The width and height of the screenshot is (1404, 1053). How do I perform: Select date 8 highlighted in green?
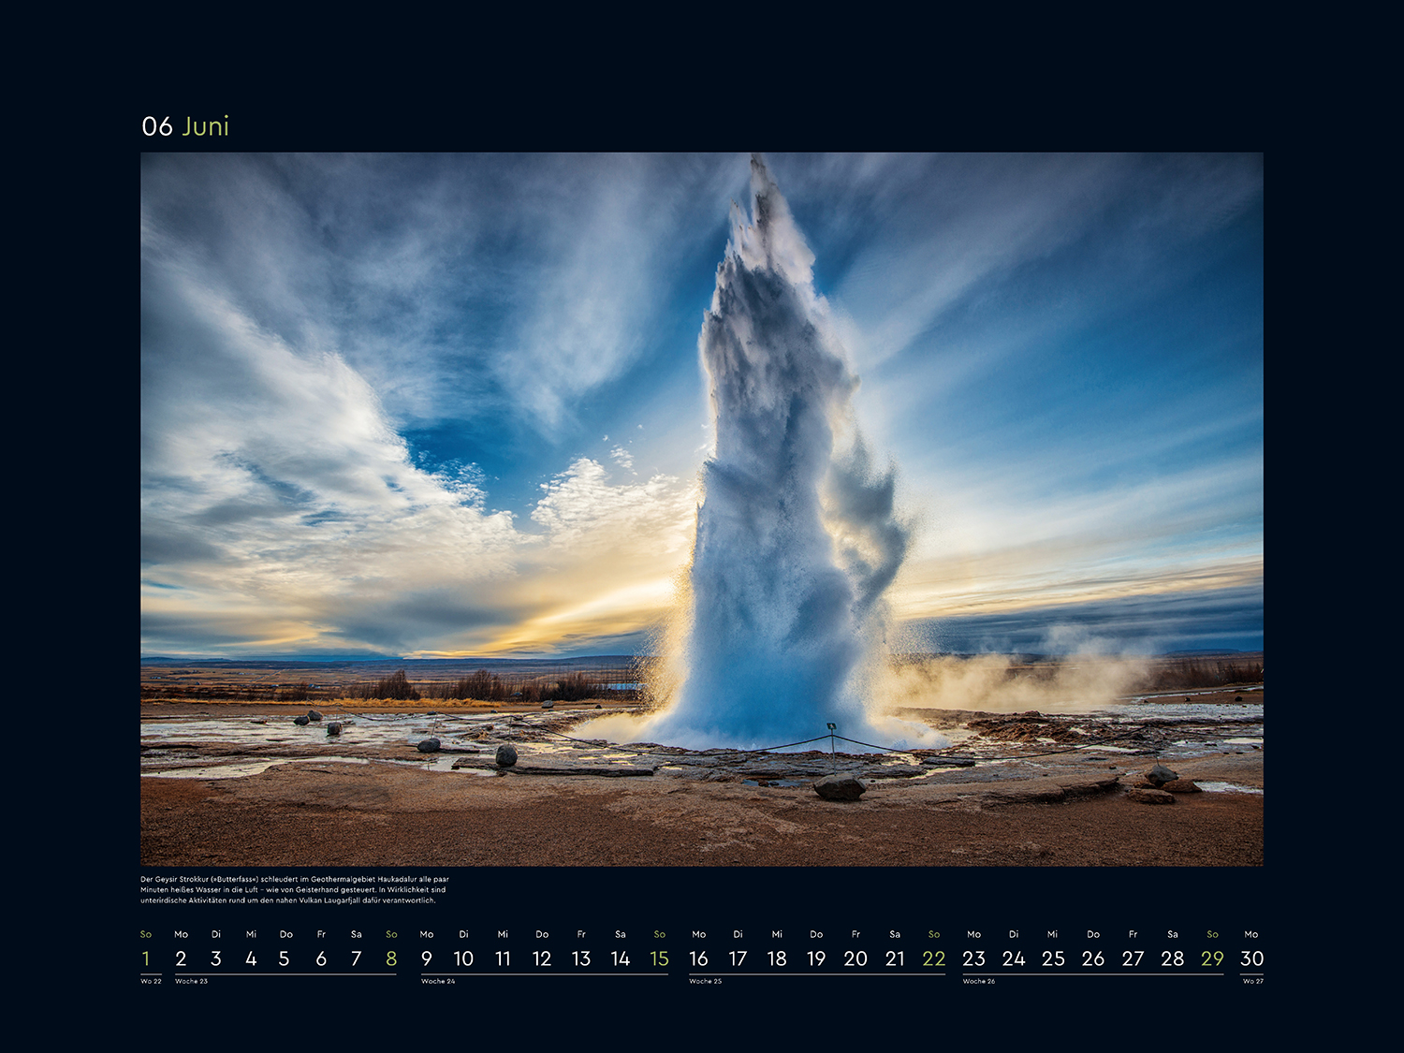[391, 958]
